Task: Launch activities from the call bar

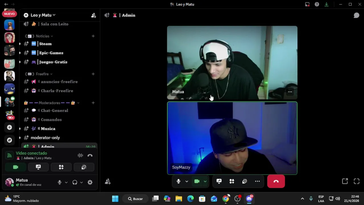Action: coord(232,181)
